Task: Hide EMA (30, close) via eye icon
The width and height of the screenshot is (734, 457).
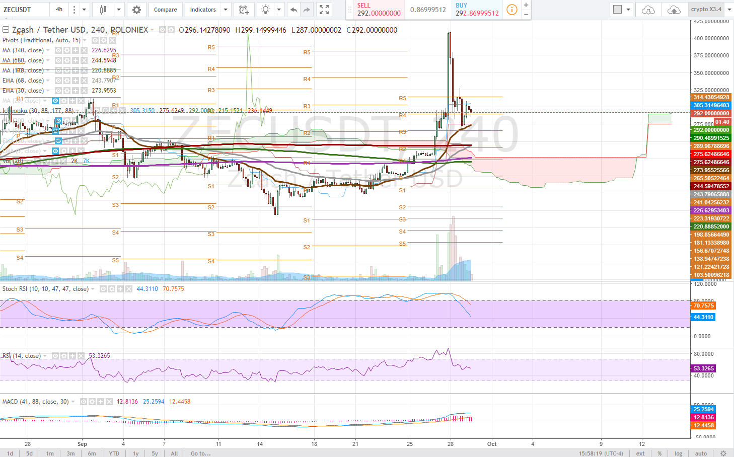Action: 58,91
